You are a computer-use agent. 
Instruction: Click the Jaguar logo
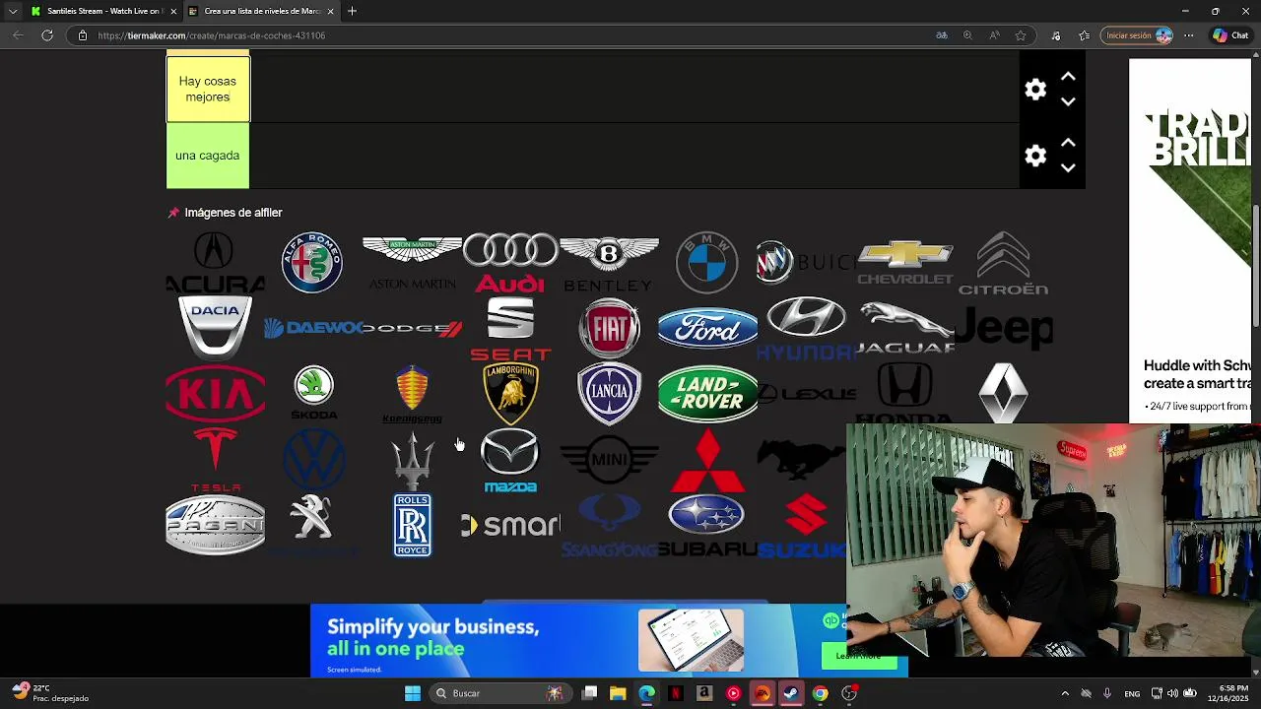(904, 328)
